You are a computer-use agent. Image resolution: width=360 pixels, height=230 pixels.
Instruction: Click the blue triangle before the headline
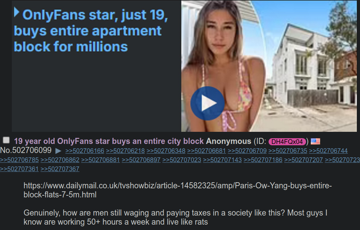[x=17, y=12]
